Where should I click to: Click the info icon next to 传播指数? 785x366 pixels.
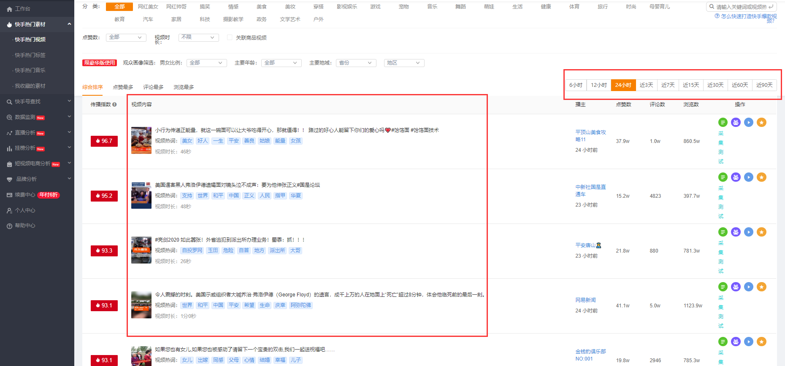point(114,105)
